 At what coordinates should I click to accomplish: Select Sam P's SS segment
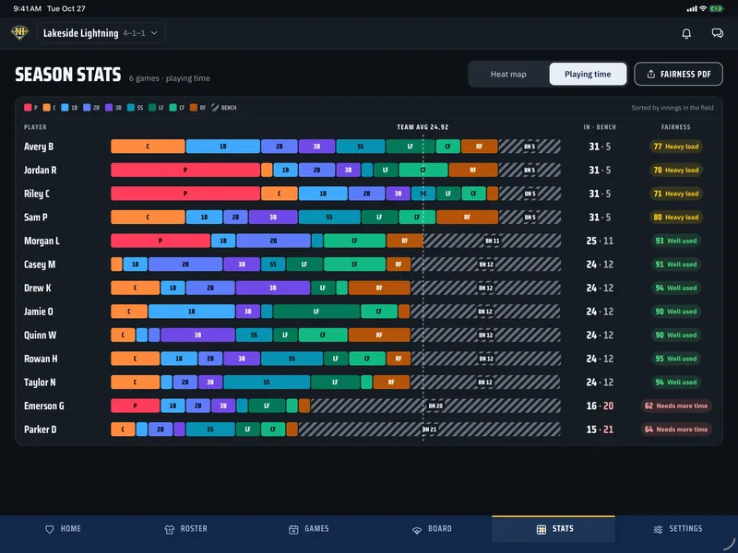pos(329,217)
